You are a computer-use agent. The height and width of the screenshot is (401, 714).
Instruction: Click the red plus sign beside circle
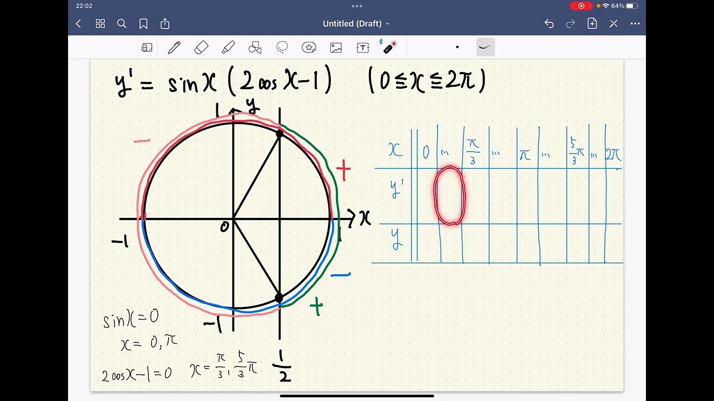point(343,170)
